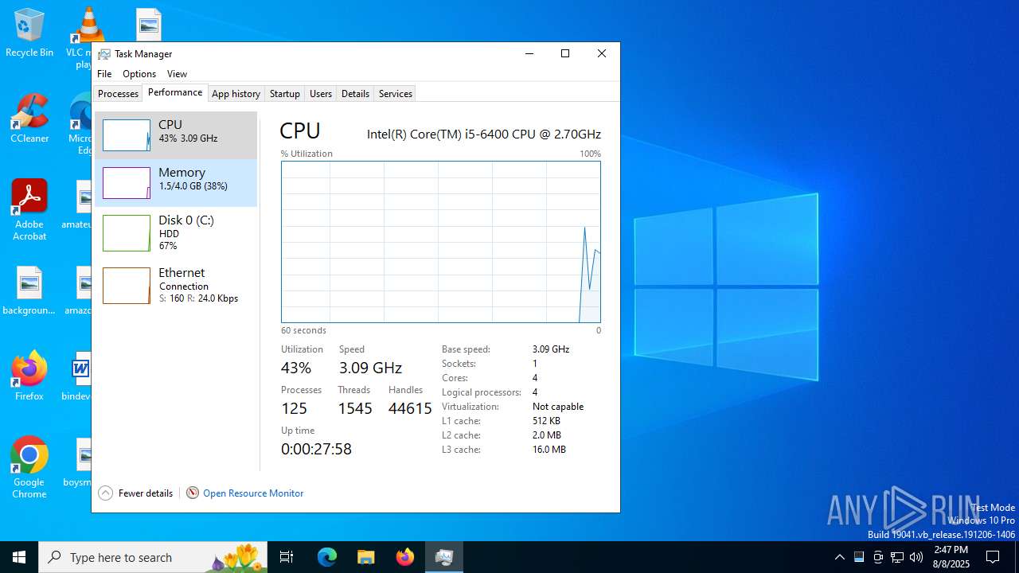Select the Firefox desktop icon
1019x573 pixels.
tap(29, 376)
